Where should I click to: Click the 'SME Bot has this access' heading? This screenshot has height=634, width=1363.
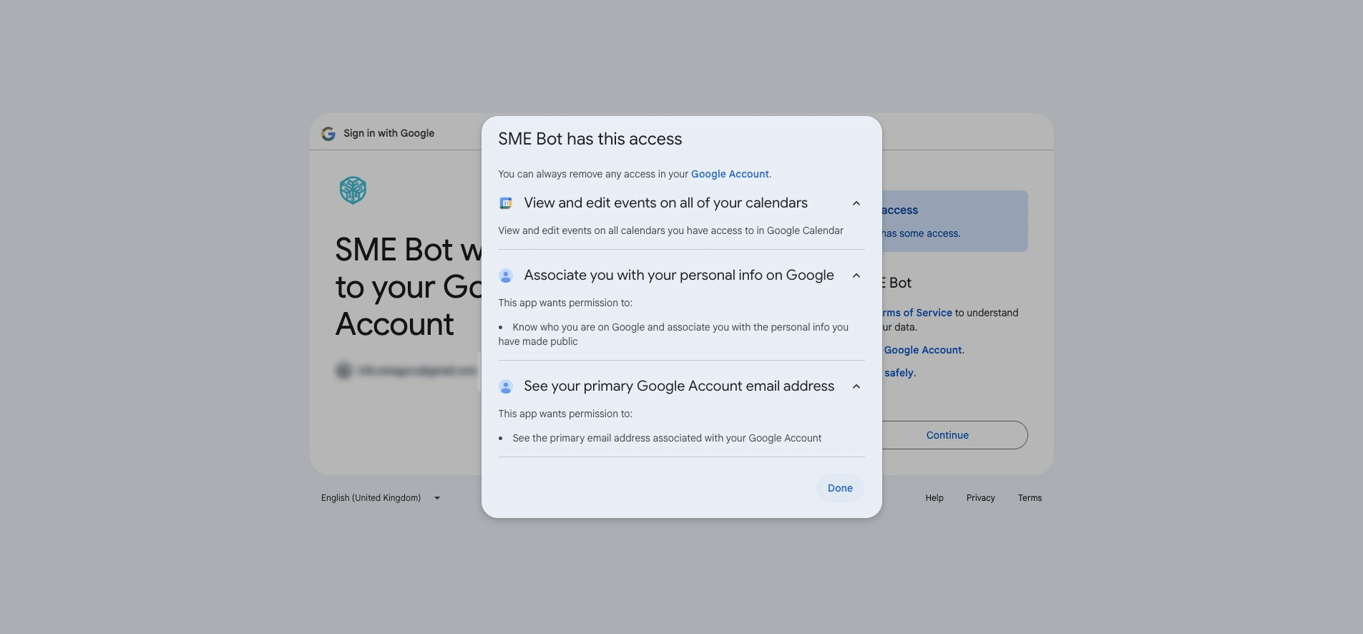pos(590,139)
